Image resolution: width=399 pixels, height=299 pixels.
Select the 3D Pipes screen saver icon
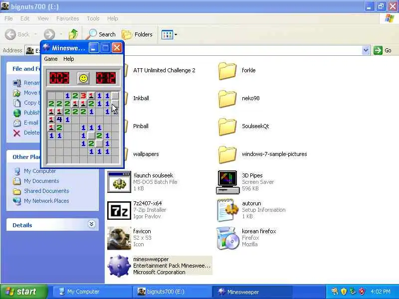tap(227, 182)
